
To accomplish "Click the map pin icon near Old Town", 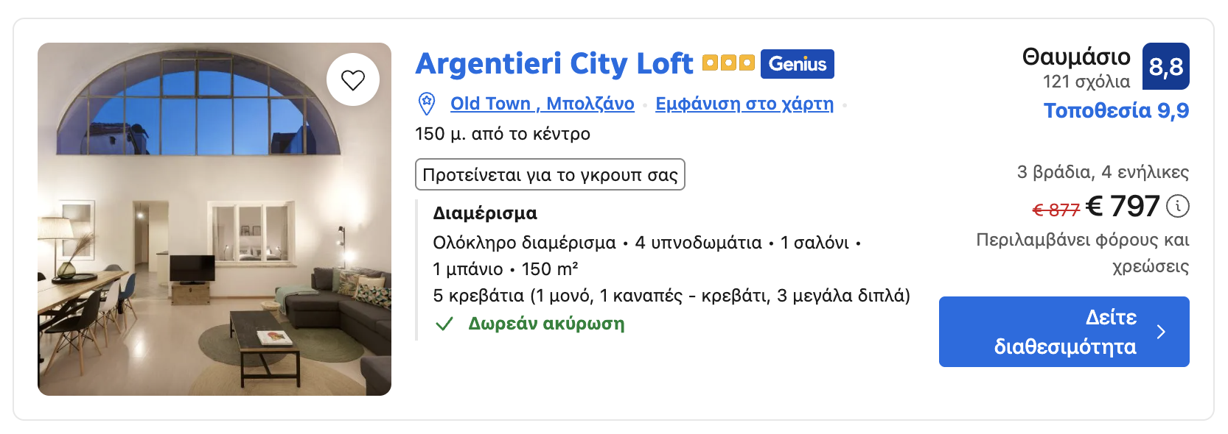I will [425, 103].
